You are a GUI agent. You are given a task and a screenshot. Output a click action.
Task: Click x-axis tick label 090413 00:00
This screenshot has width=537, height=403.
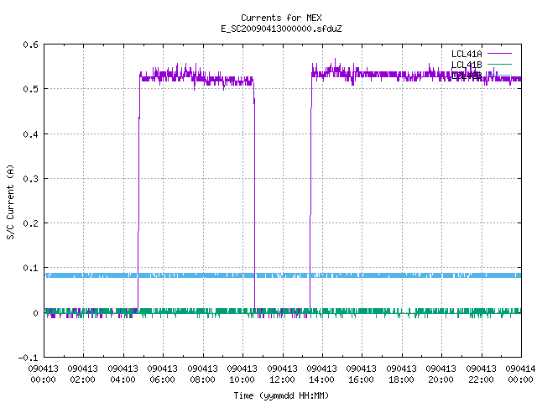pyautogui.click(x=43, y=374)
